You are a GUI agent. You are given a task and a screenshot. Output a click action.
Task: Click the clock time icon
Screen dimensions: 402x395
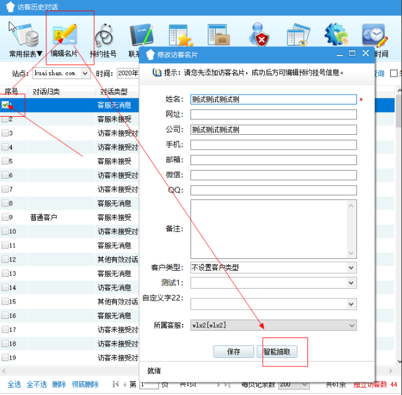[x=375, y=35]
